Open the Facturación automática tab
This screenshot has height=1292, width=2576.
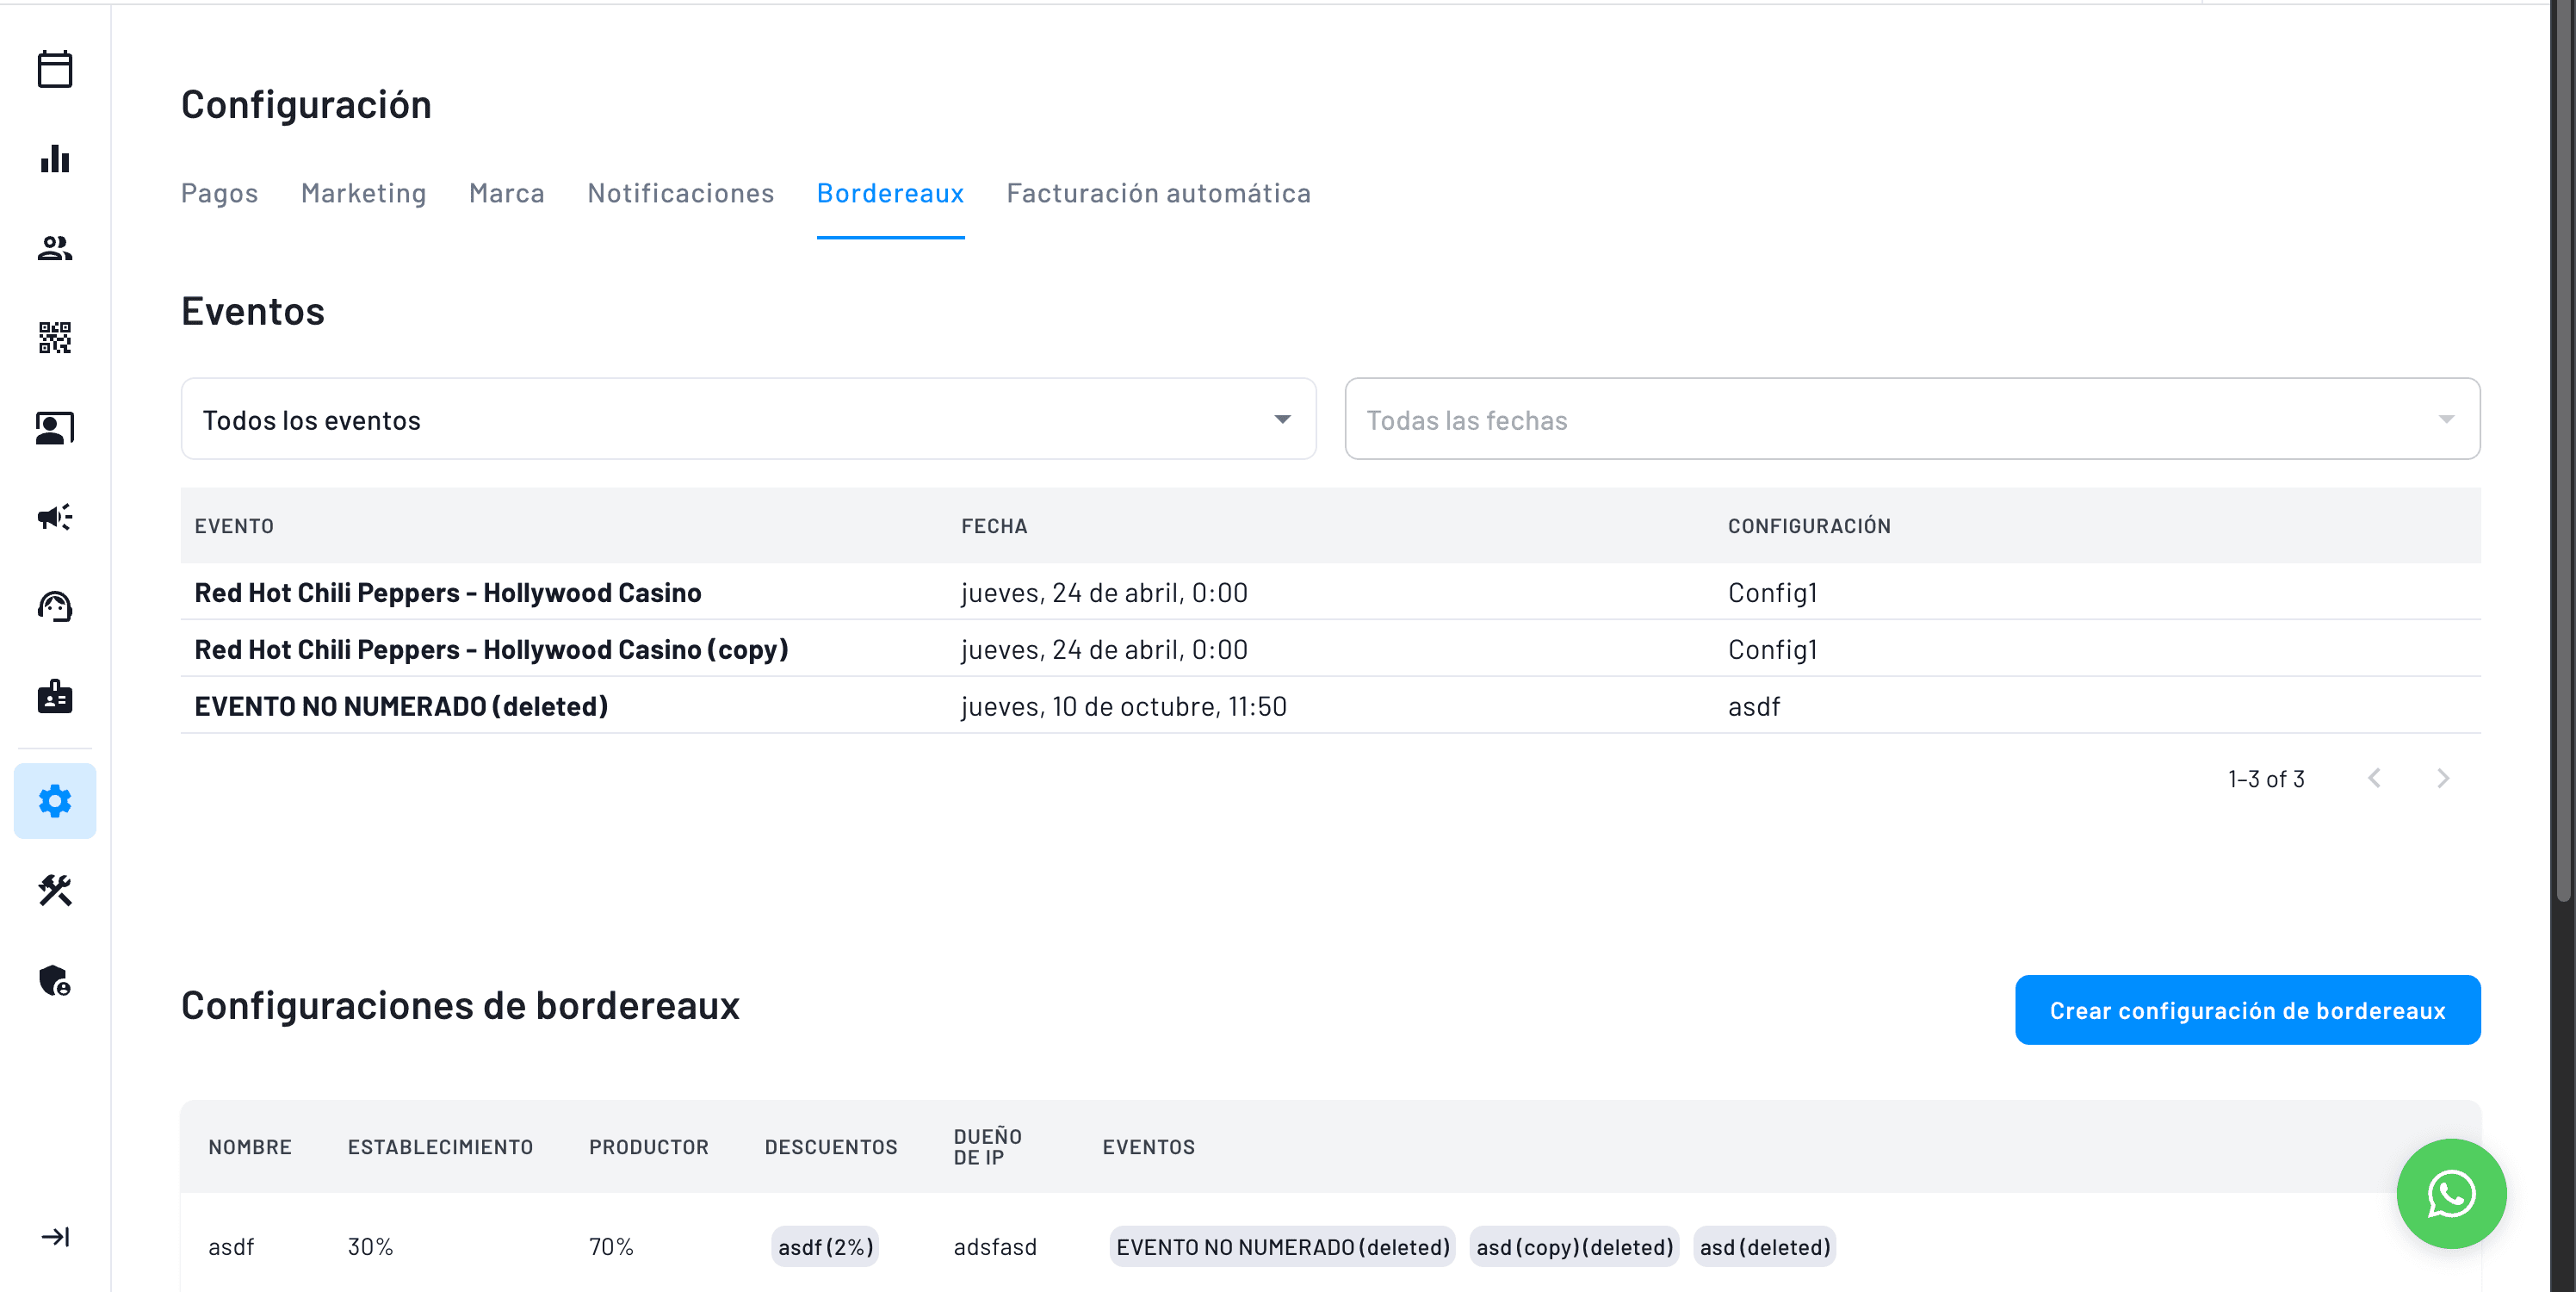[x=1159, y=193]
